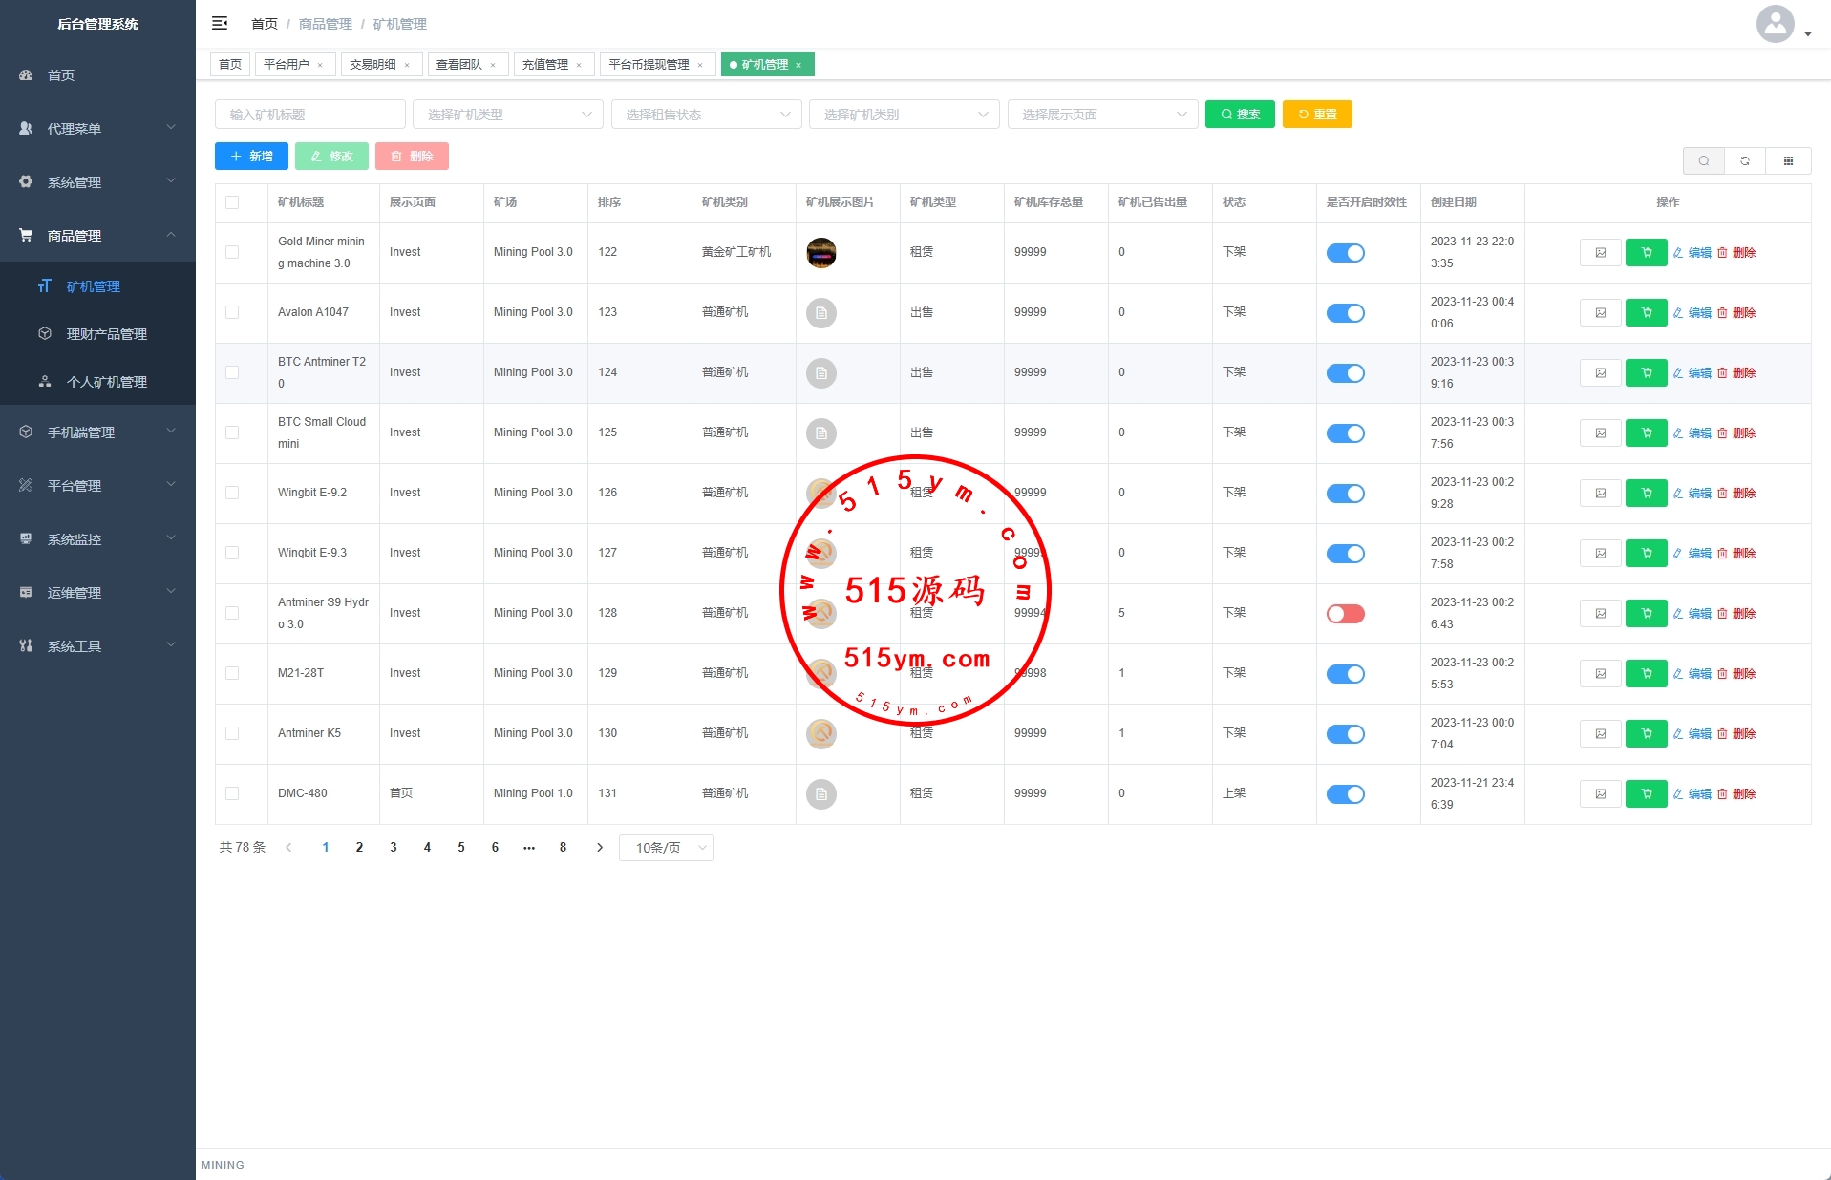Click the image icon button in Gold Miner row
Screen dimensions: 1831x1180
click(x=1600, y=253)
